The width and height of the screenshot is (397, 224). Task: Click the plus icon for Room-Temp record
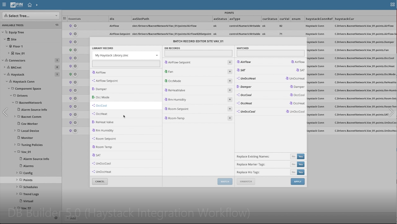[230, 118]
